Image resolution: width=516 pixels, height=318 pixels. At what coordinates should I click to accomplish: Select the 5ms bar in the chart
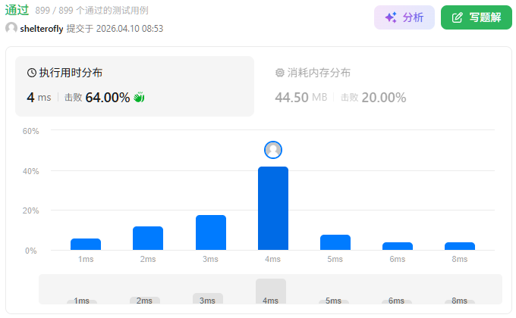tap(335, 242)
